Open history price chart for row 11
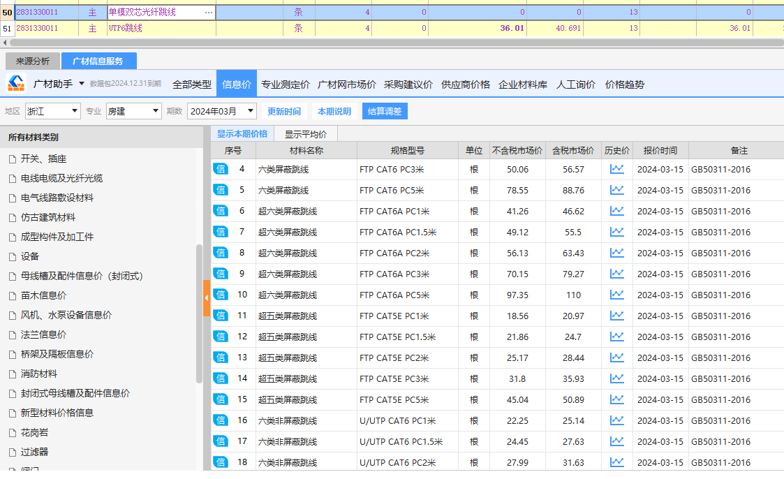784x479 pixels. [x=616, y=316]
